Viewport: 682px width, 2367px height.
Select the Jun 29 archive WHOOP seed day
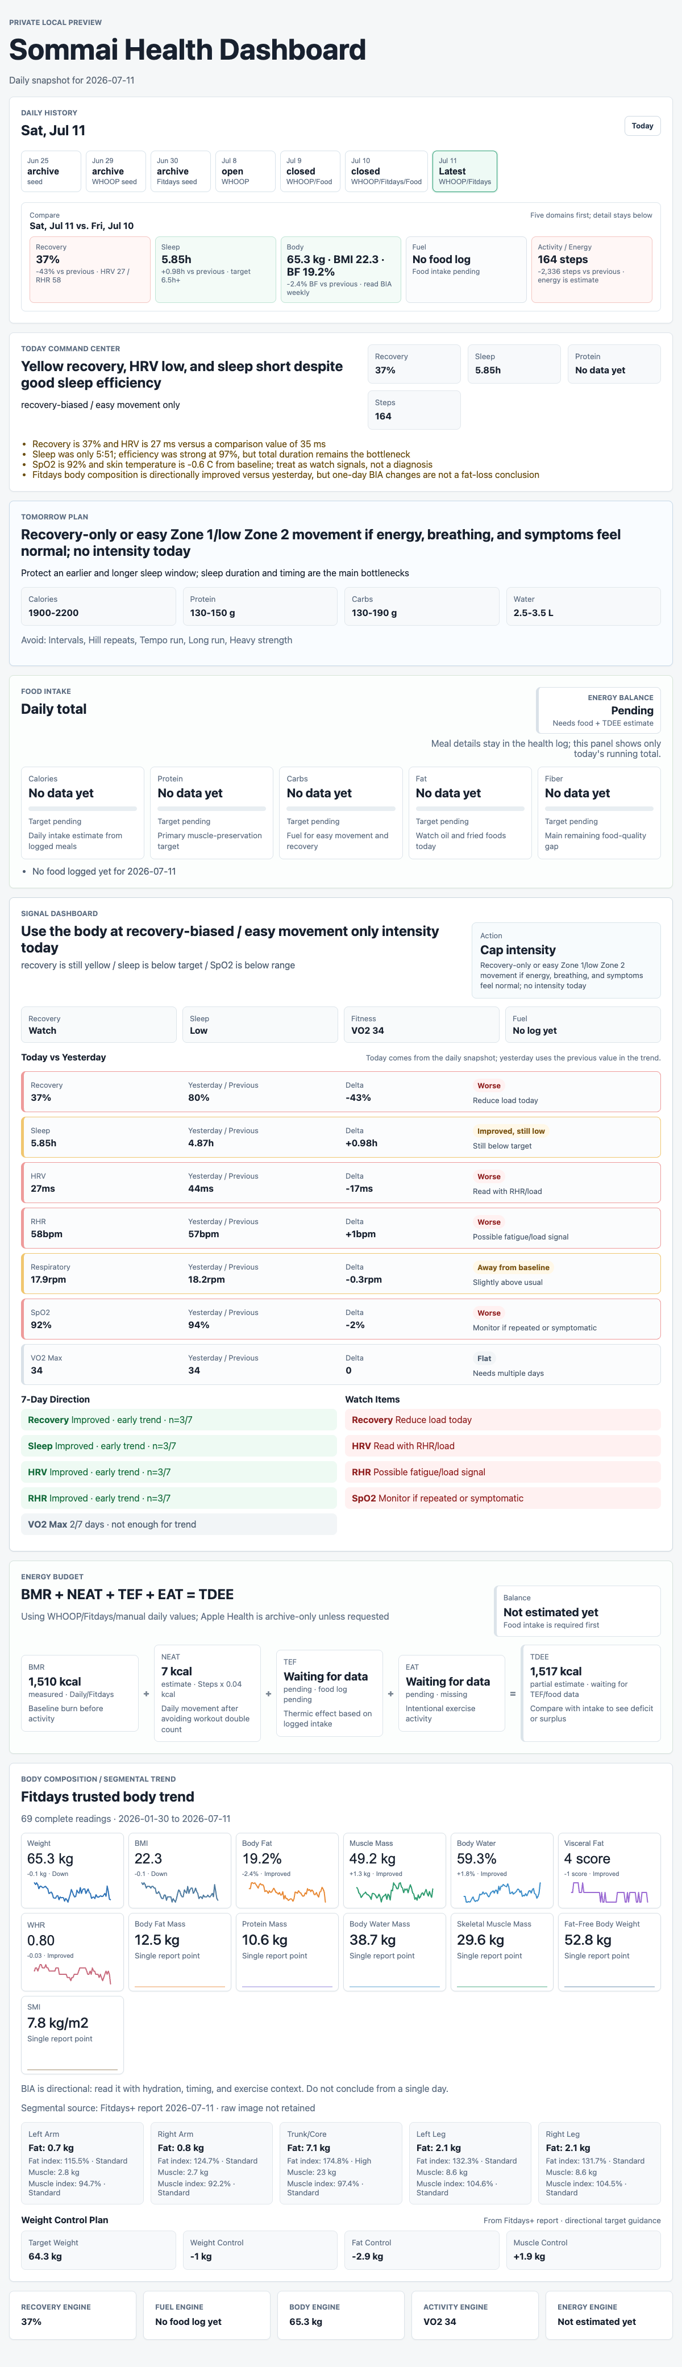[x=116, y=171]
